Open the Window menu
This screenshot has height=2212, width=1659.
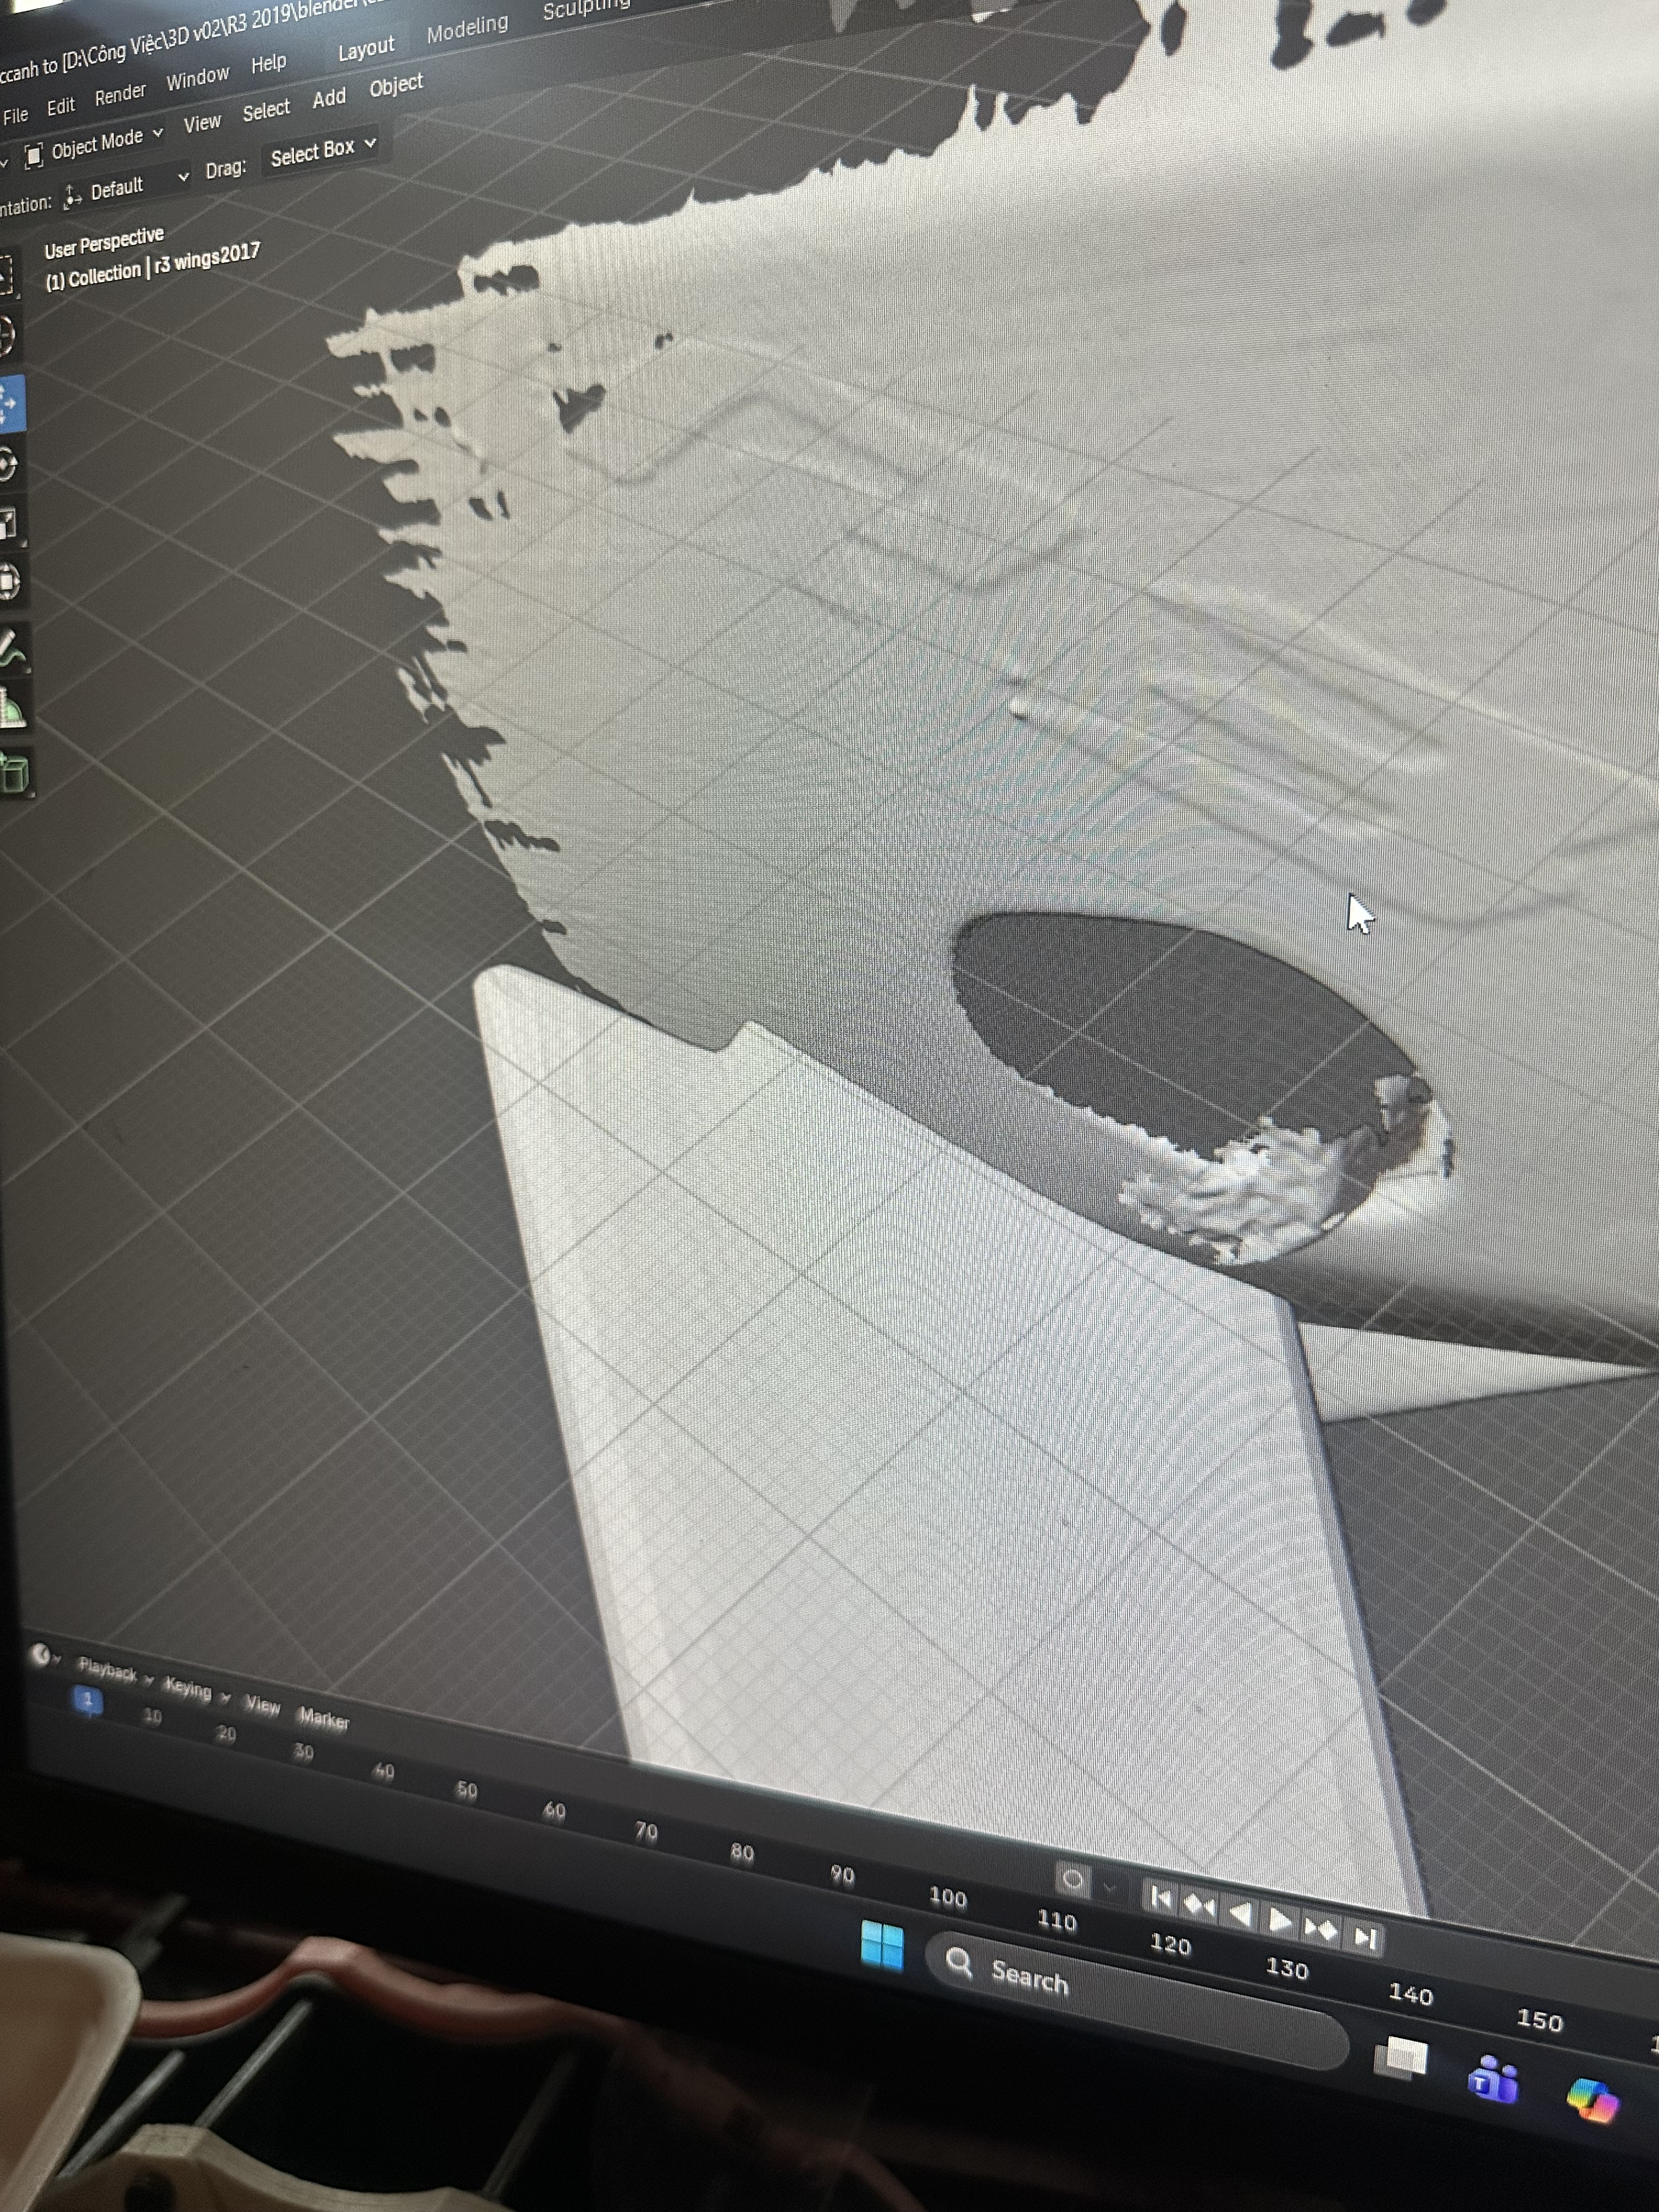point(197,77)
